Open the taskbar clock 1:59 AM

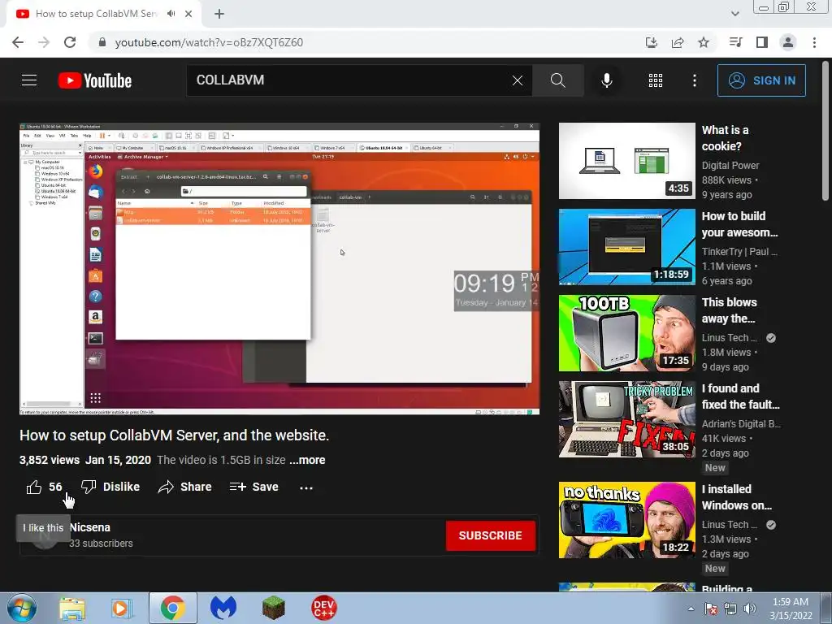pyautogui.click(x=791, y=609)
